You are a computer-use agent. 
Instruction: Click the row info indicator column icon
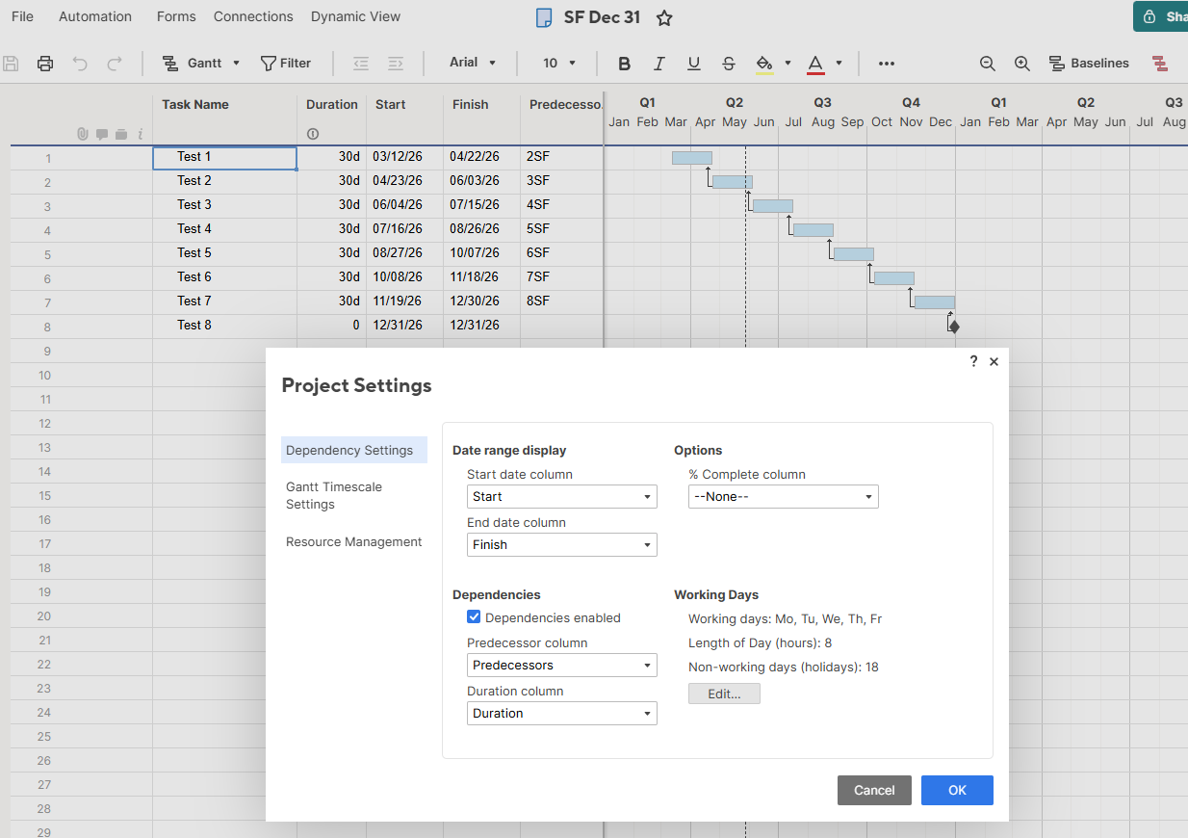point(141,134)
